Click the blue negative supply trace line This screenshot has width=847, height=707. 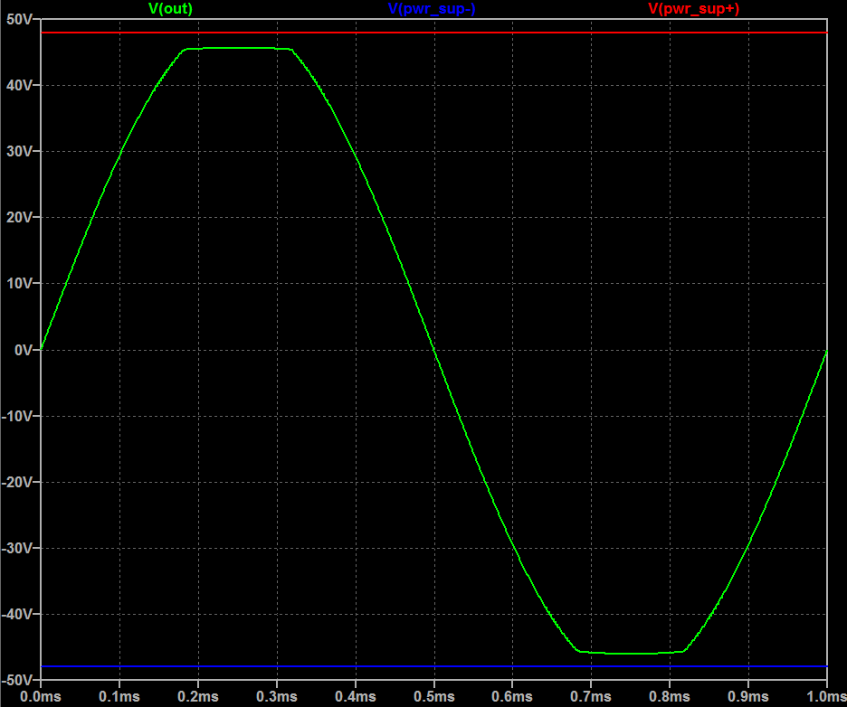tap(433, 666)
